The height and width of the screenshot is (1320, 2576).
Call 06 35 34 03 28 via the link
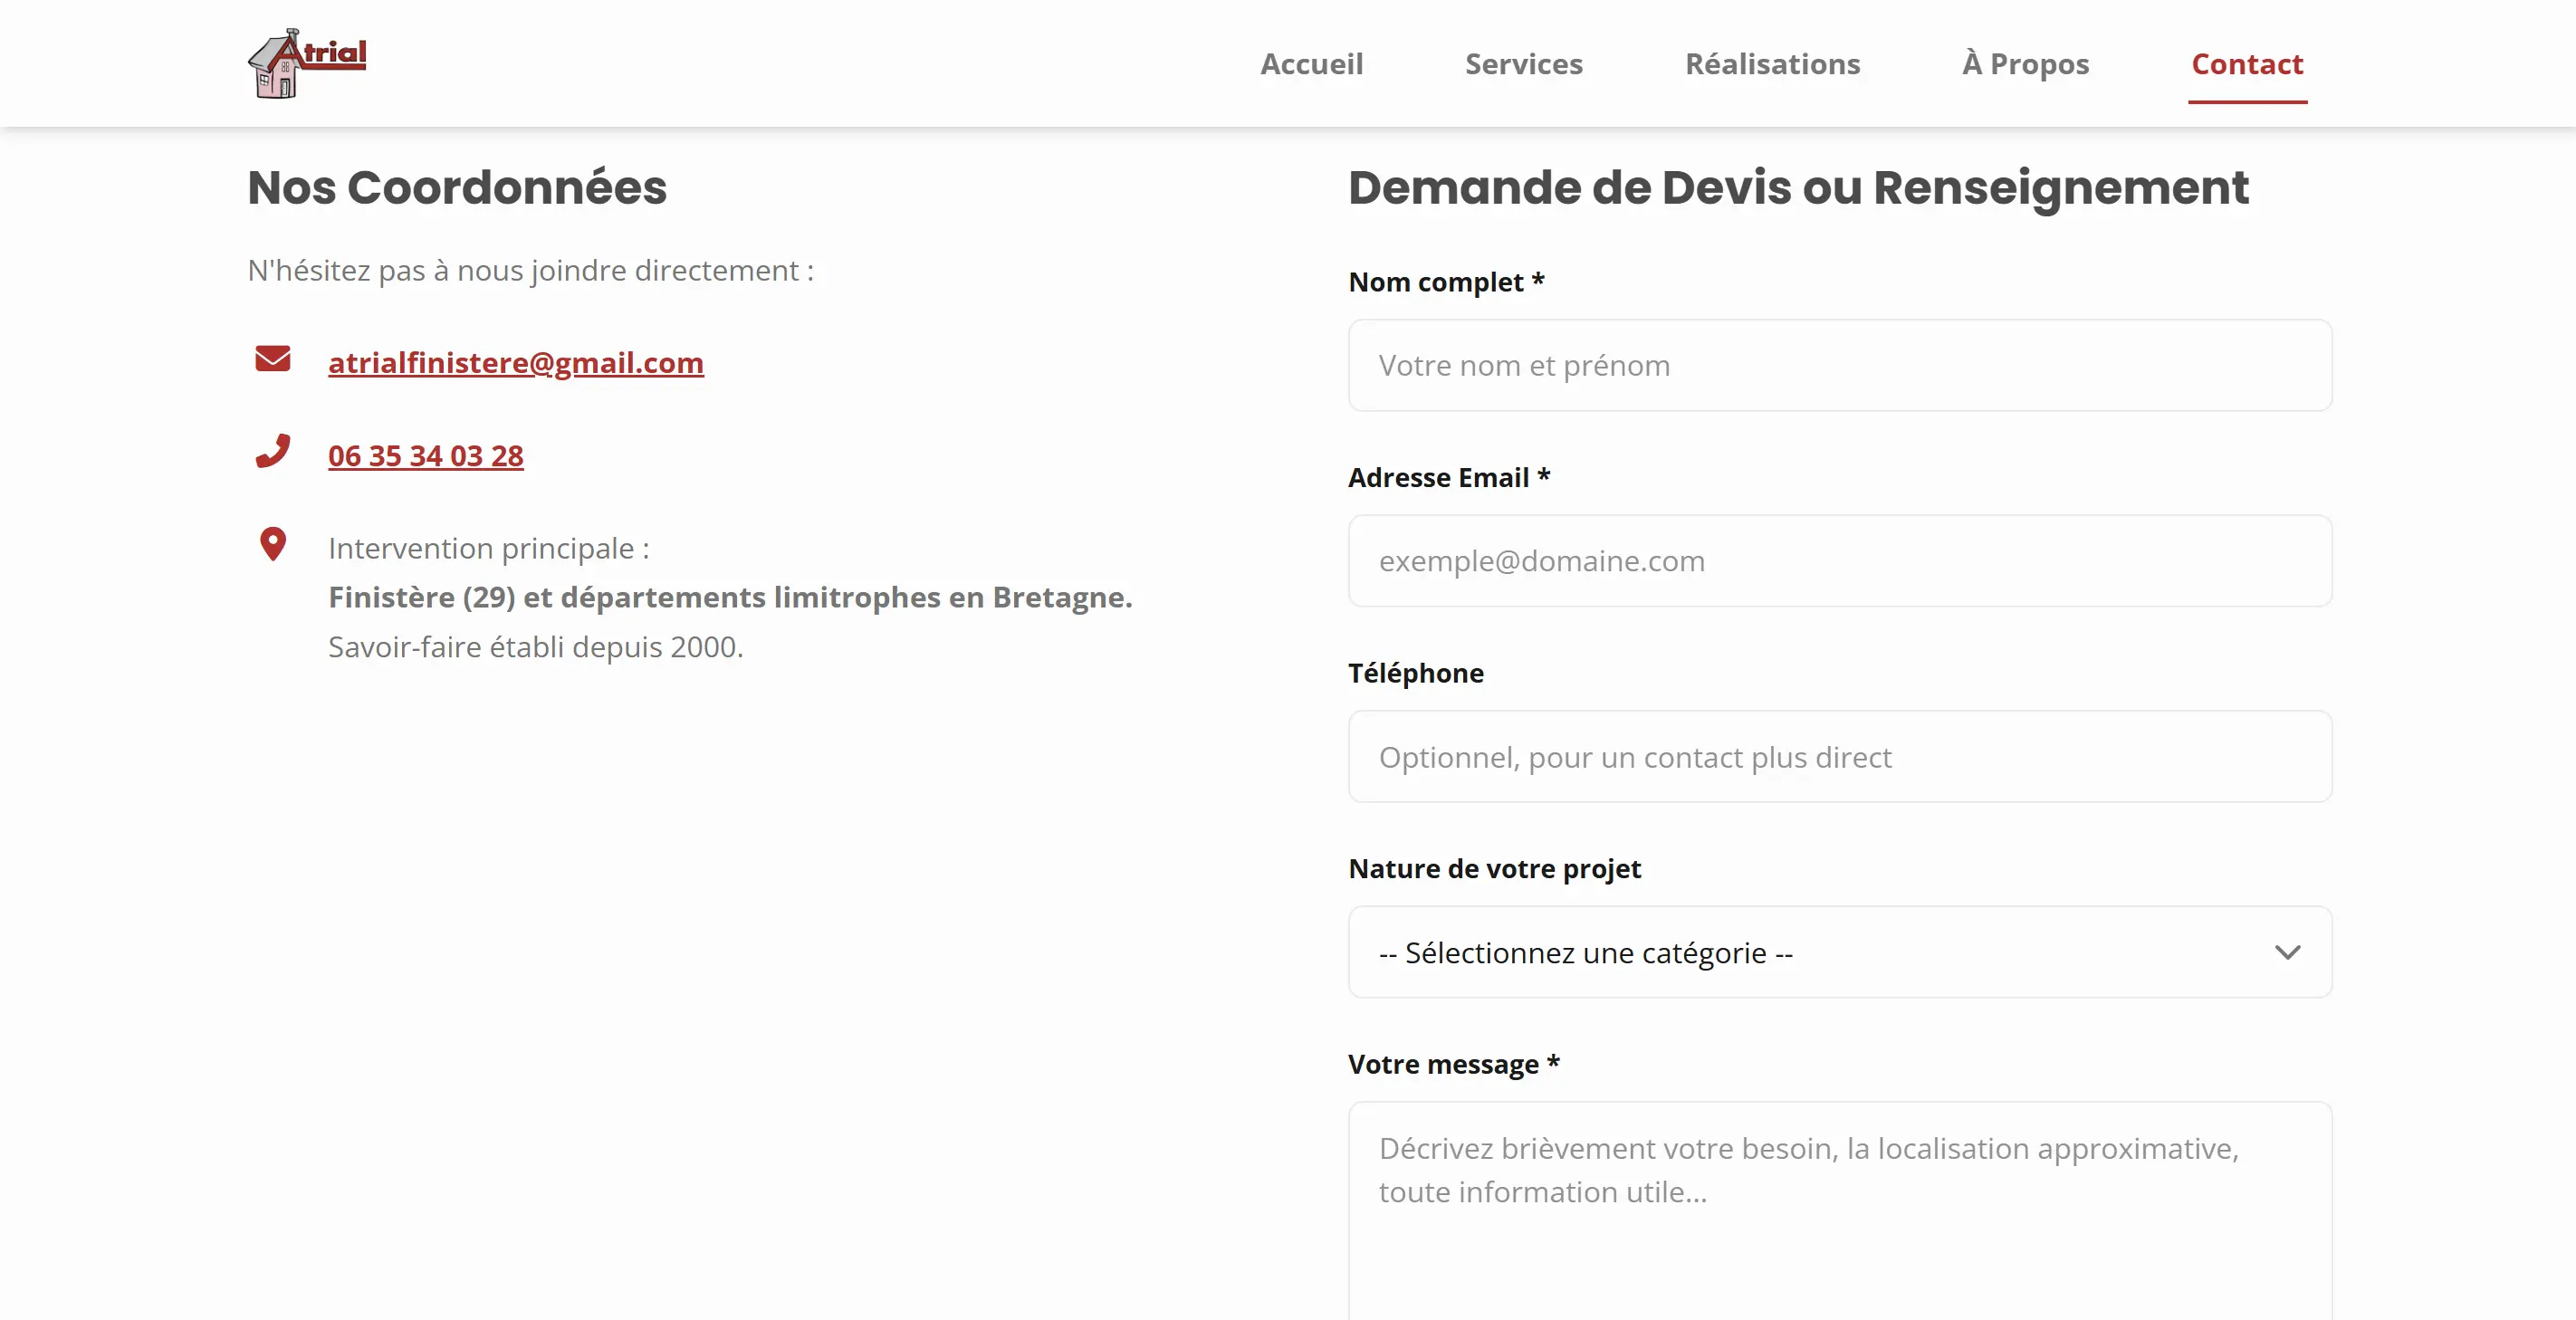[x=426, y=455]
